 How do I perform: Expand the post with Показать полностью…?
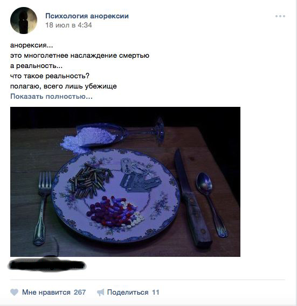(x=51, y=97)
